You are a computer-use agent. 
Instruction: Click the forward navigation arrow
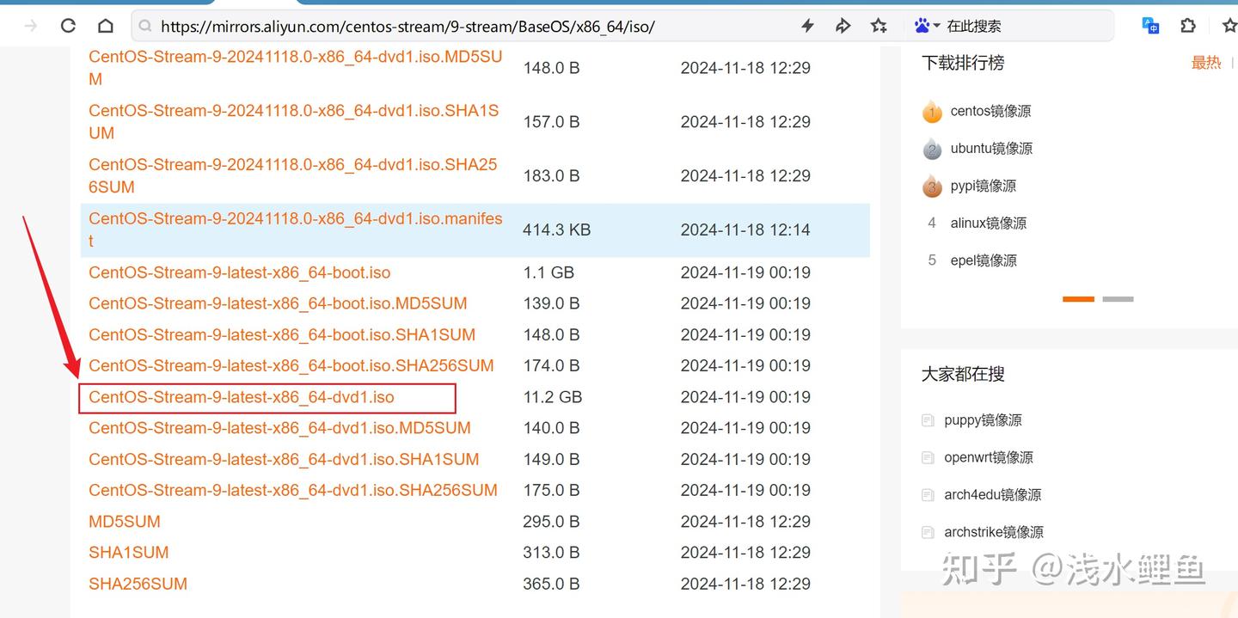tap(31, 25)
